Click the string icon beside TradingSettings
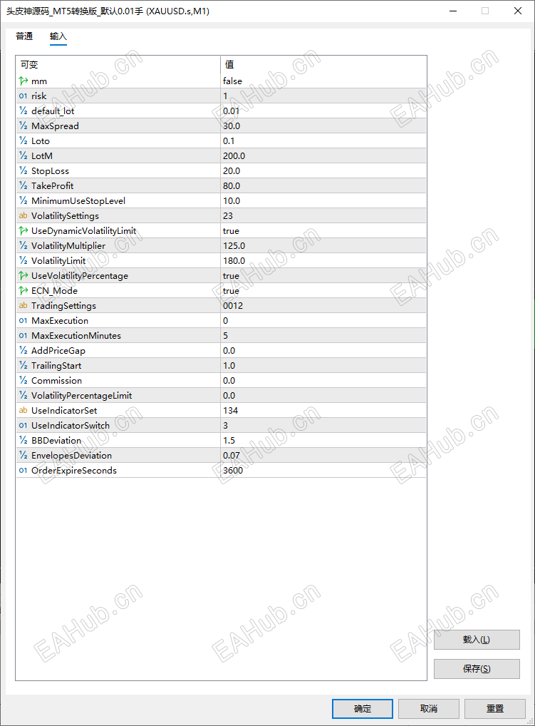 pyautogui.click(x=23, y=305)
